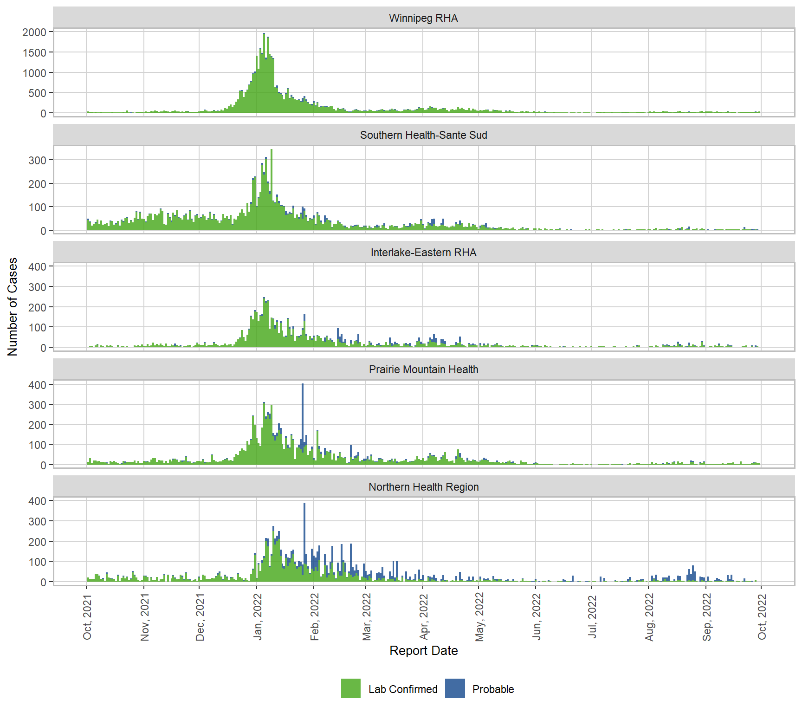Viewport: 802px width, 713px height.
Task: Select the Probable legend label
Action: (x=493, y=689)
